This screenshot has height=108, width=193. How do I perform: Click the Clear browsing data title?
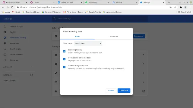coord(72,31)
